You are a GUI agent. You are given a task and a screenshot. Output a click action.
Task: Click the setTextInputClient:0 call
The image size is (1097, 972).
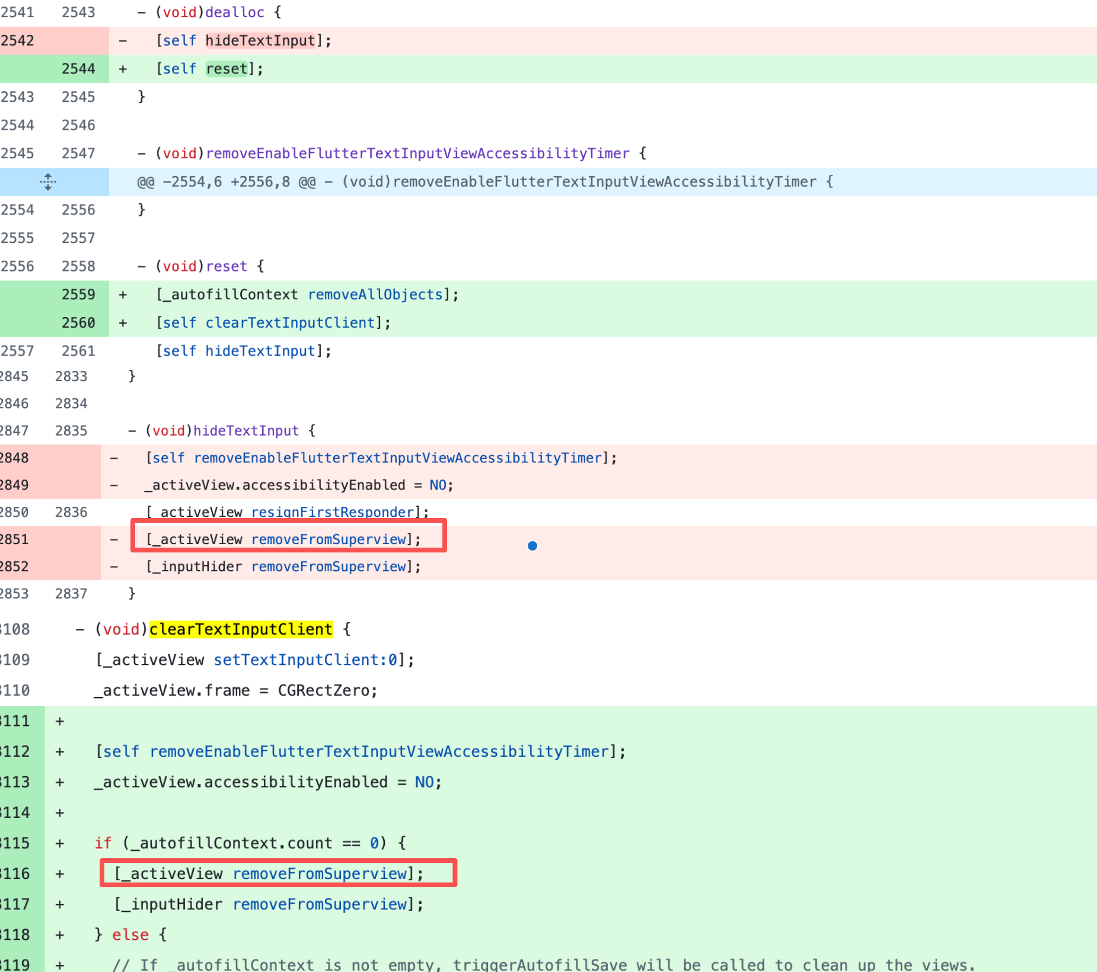(x=305, y=660)
